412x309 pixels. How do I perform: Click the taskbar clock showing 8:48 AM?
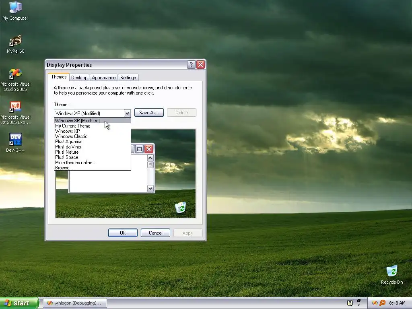(397, 303)
